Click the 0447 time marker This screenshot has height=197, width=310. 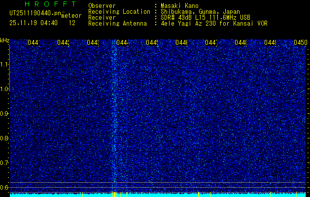211,42
